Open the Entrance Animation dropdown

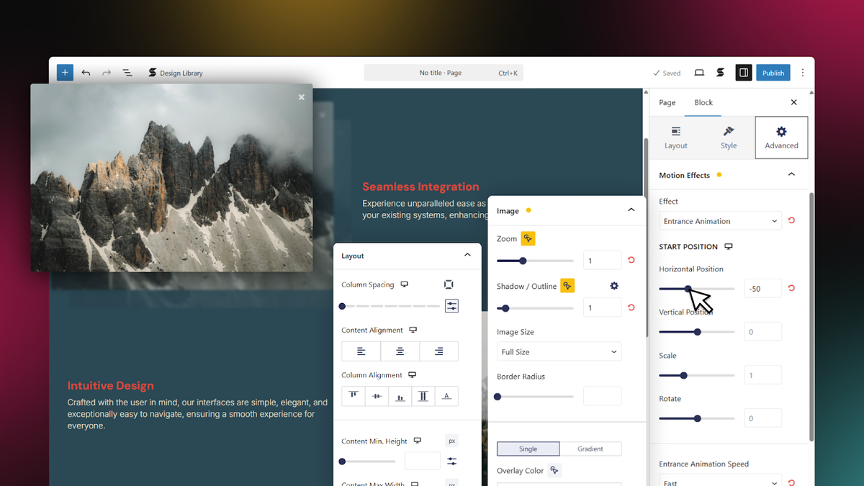(x=719, y=220)
